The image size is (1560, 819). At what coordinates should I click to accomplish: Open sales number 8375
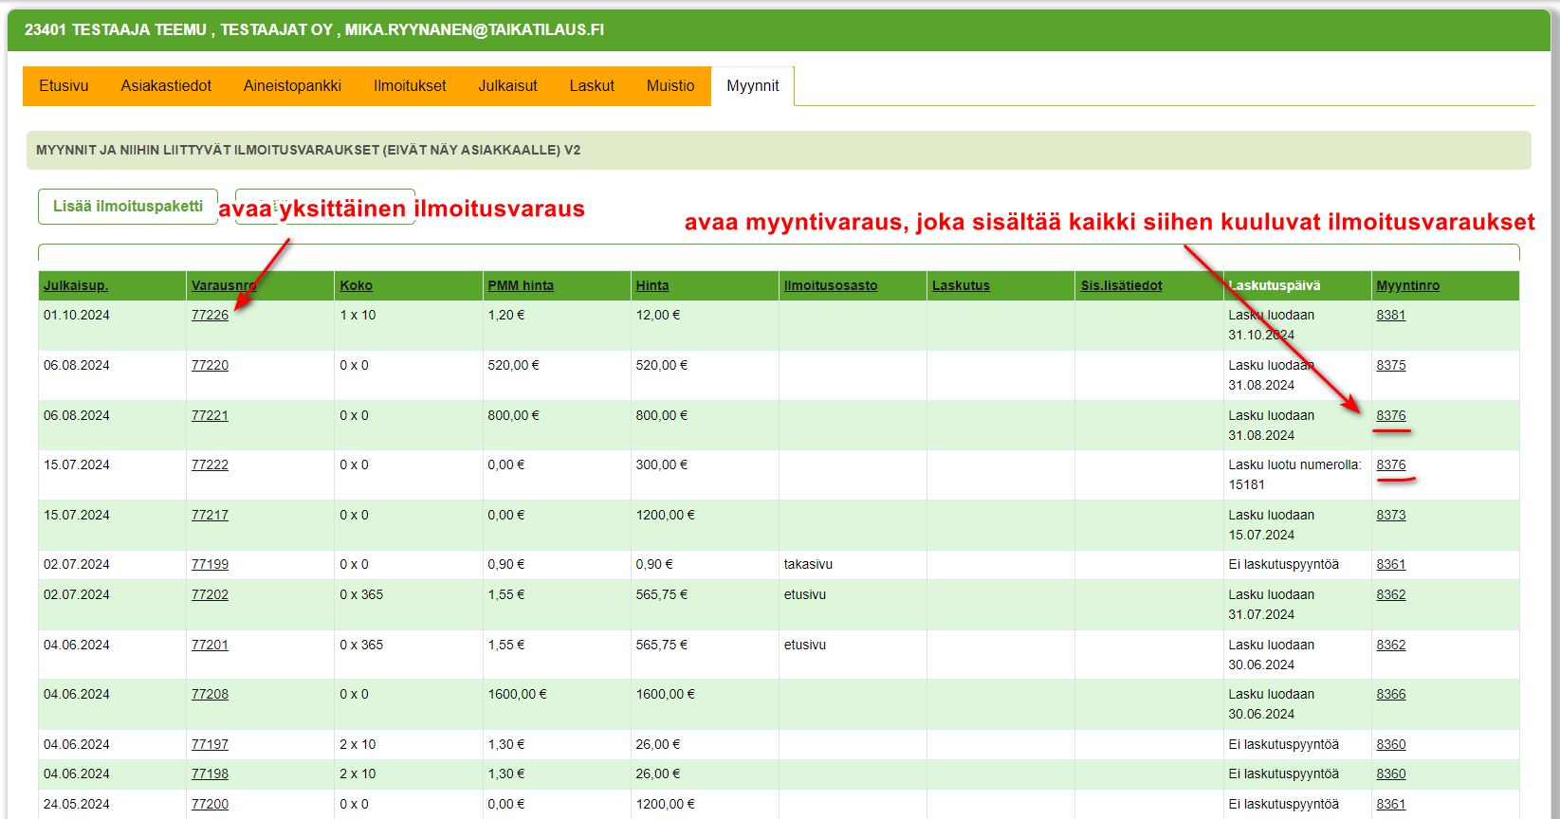pos(1391,365)
